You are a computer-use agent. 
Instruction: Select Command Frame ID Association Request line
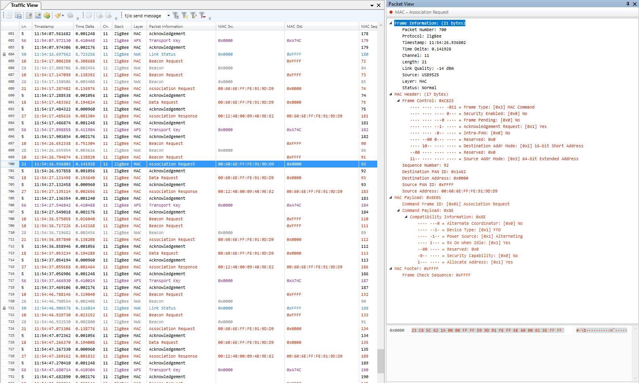click(456, 204)
